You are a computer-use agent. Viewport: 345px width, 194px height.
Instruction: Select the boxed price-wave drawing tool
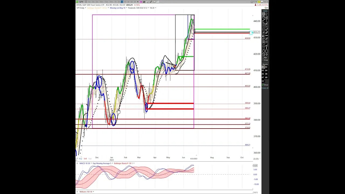coord(263,54)
